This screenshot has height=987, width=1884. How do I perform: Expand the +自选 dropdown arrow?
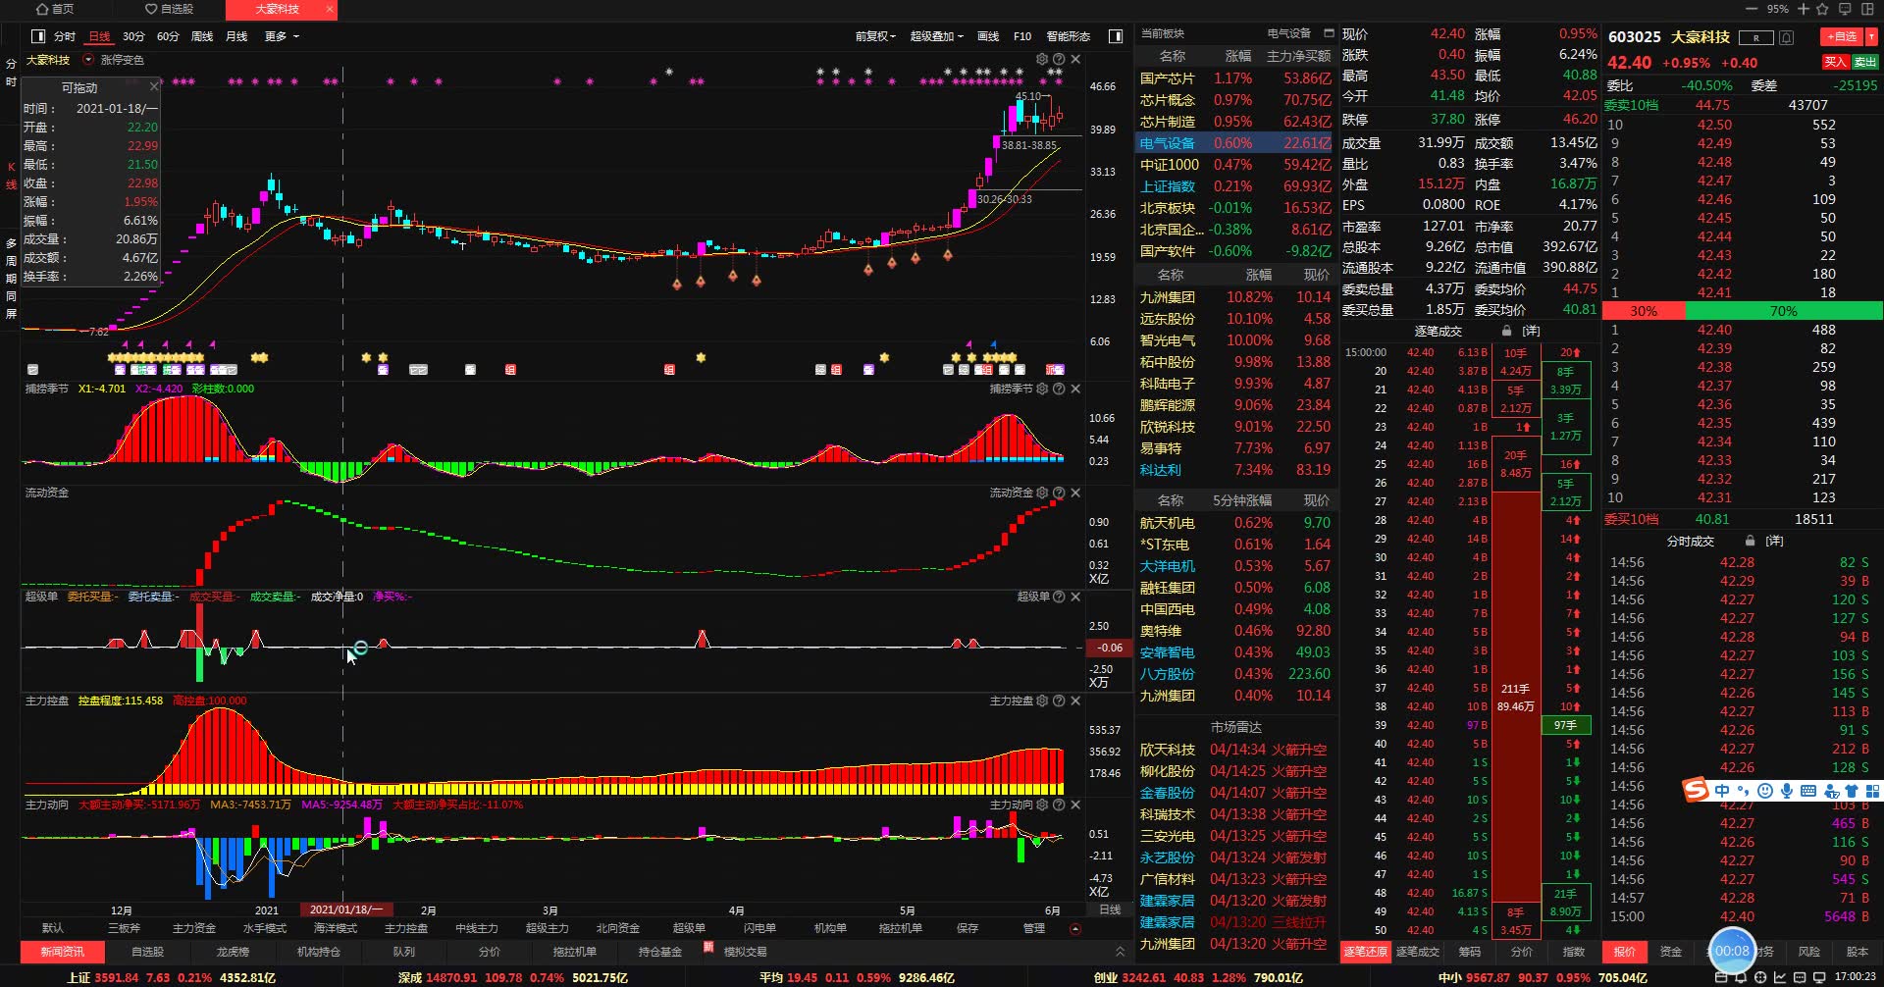point(1871,37)
